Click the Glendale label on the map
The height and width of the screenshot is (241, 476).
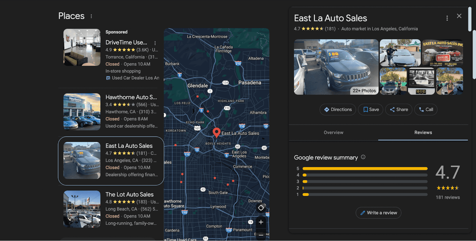tap(198, 85)
